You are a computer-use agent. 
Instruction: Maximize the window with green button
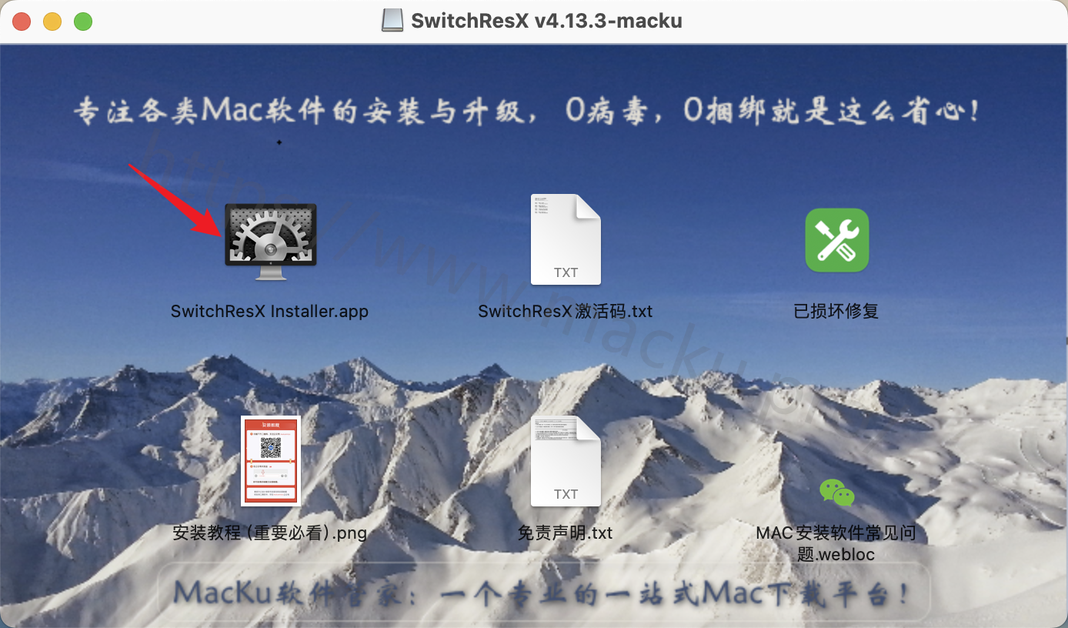click(83, 22)
